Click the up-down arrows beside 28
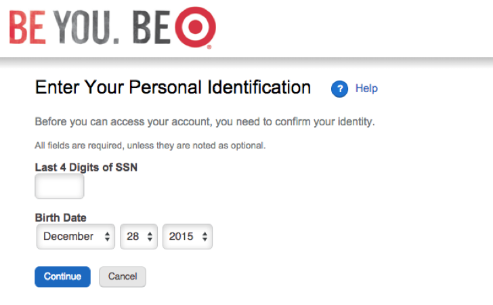This screenshot has width=493, height=305. [150, 237]
